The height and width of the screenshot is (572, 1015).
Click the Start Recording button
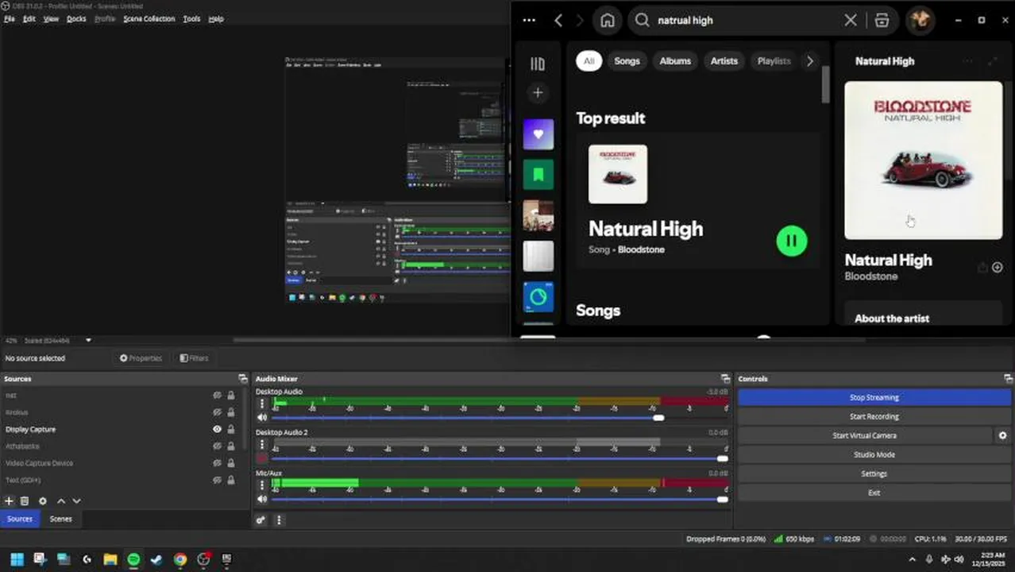click(874, 416)
